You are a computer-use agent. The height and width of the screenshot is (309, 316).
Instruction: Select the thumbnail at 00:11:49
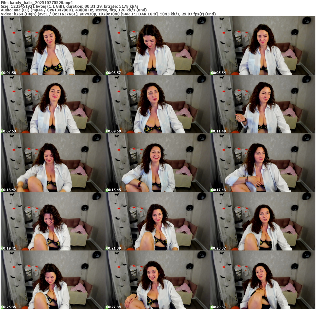pyautogui.click(x=263, y=104)
